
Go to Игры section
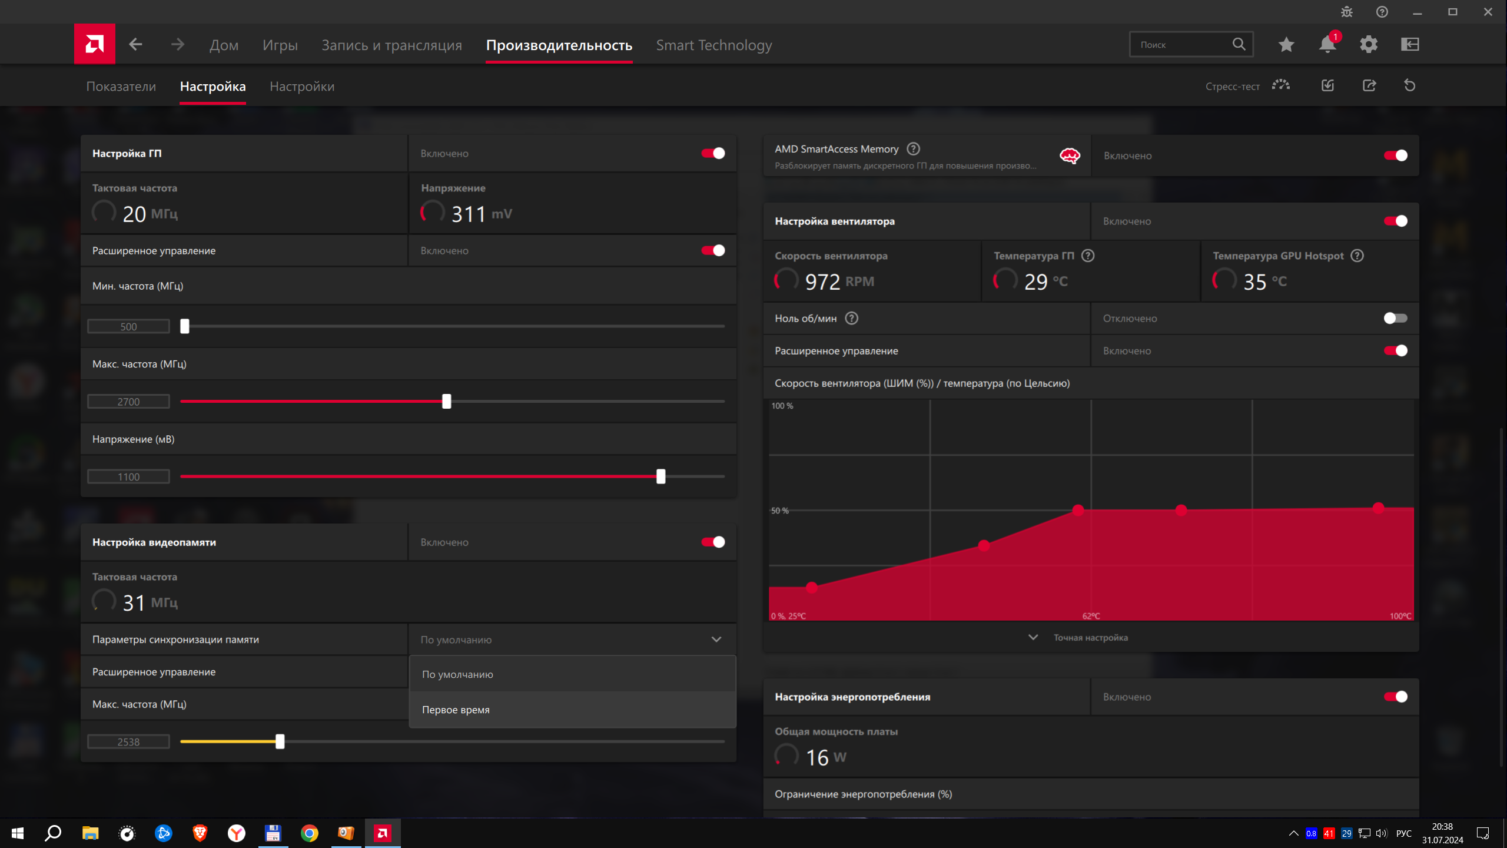(x=280, y=45)
